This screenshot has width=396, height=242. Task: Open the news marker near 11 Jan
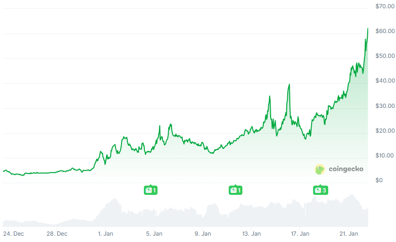[236, 190]
